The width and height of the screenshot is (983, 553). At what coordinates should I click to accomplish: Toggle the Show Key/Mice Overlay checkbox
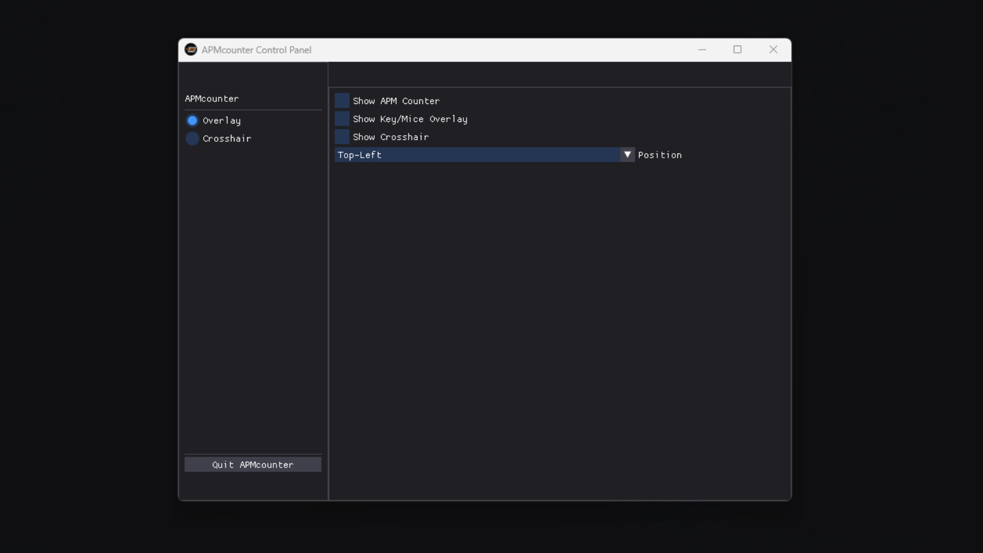341,118
